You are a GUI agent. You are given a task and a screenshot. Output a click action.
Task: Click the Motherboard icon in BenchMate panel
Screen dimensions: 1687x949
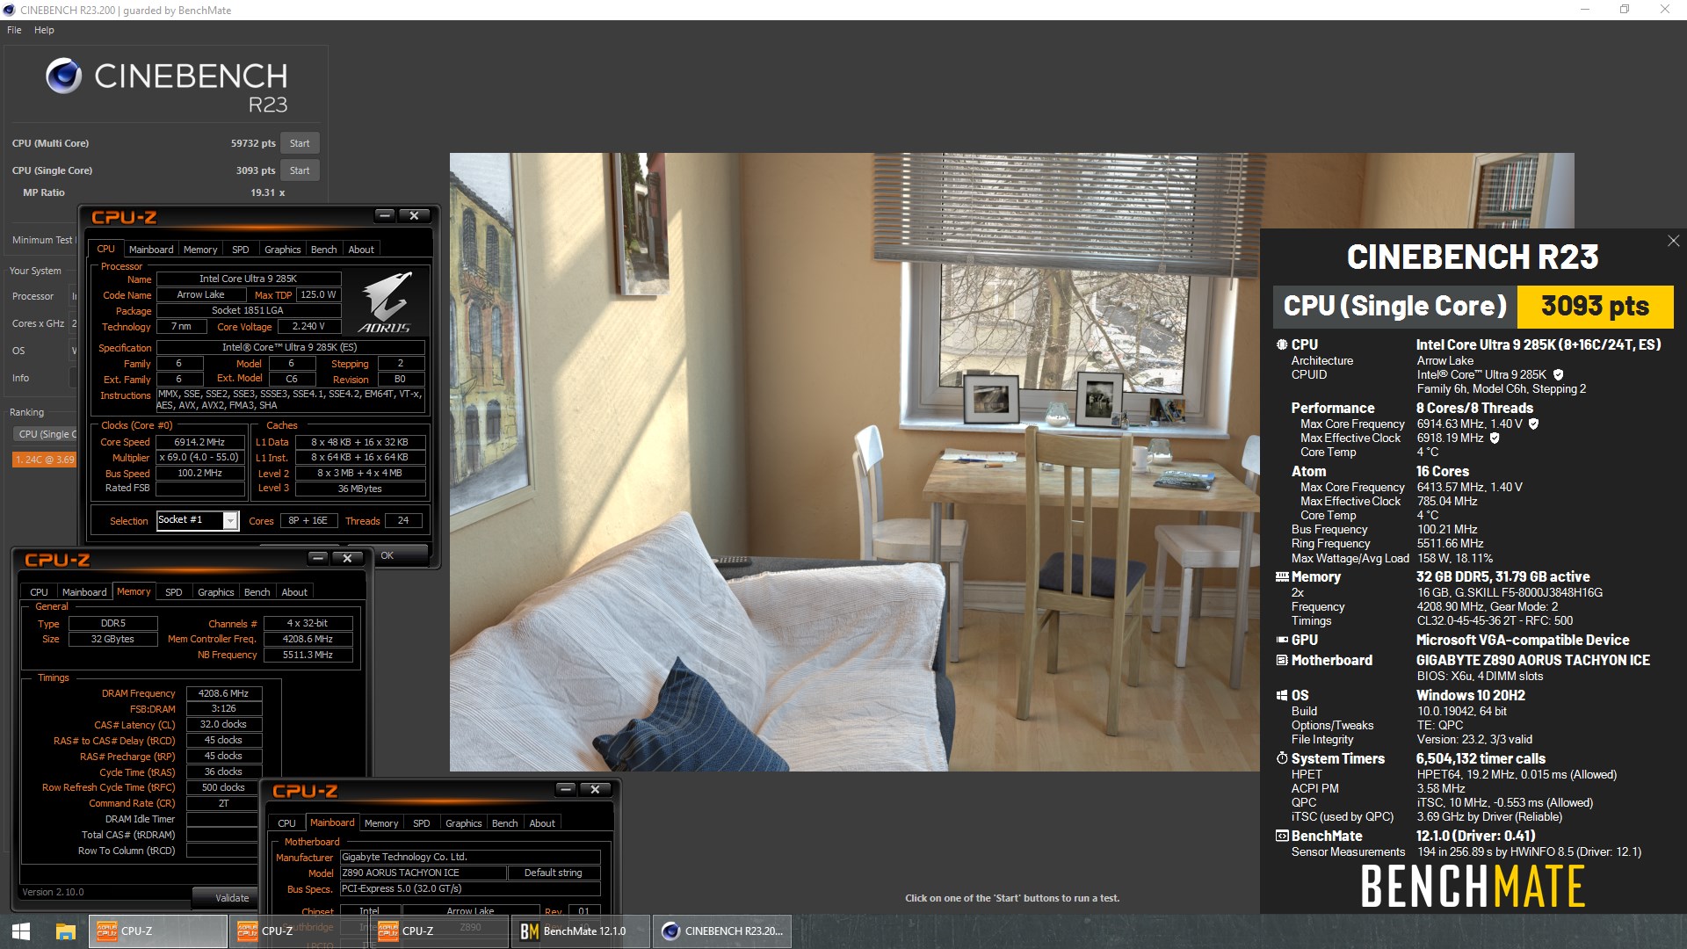[1282, 660]
